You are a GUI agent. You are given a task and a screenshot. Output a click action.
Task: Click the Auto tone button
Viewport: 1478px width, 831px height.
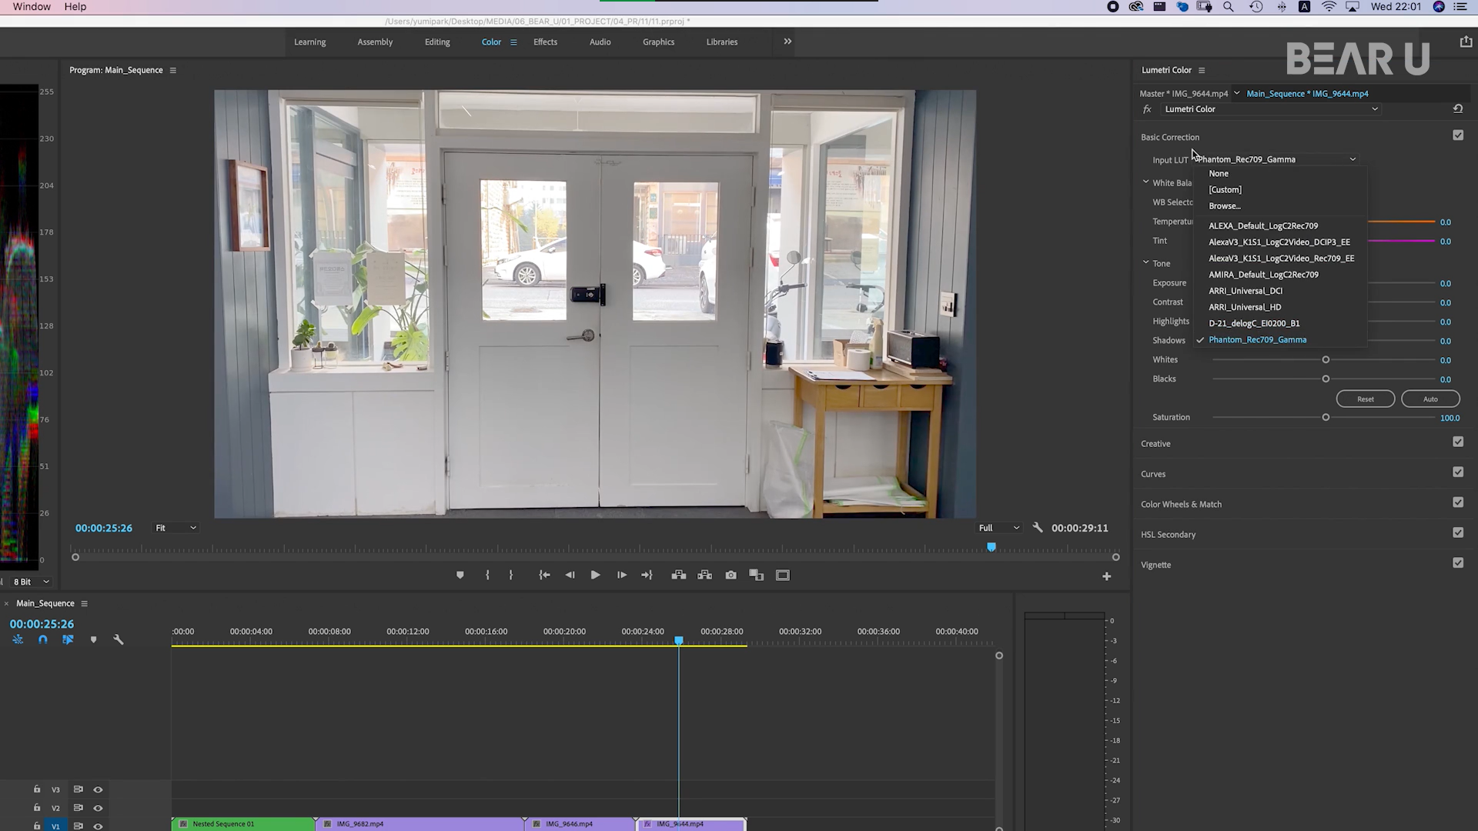(x=1430, y=399)
